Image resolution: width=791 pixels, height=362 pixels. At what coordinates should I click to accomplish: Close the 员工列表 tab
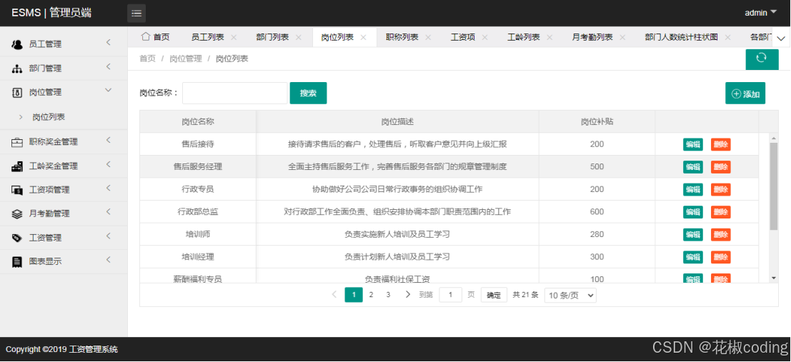tap(234, 37)
